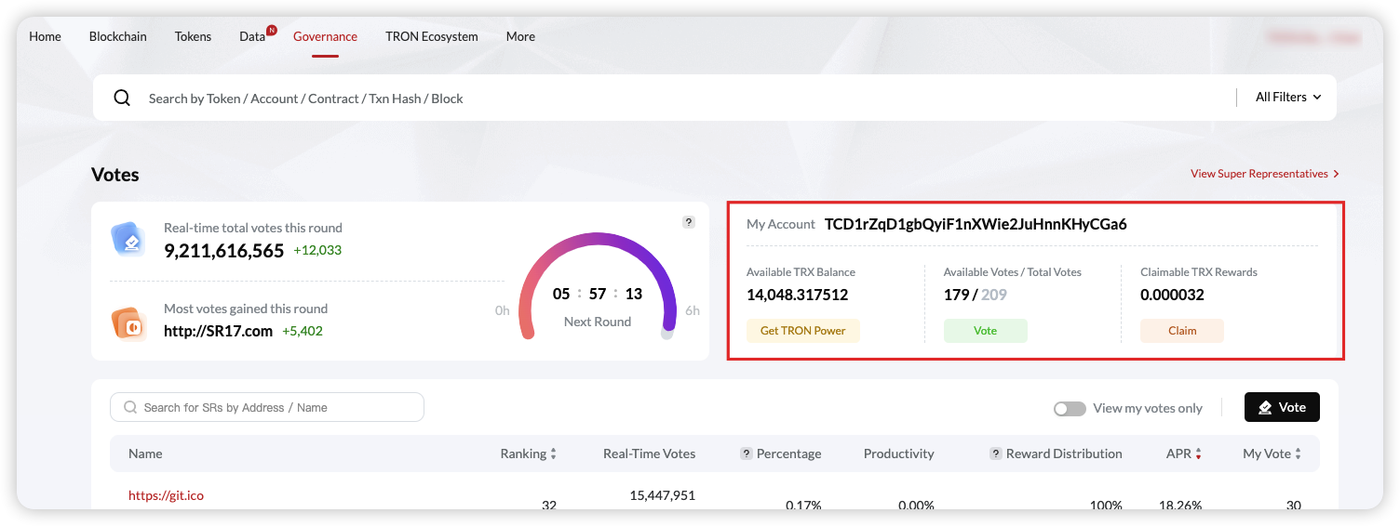
Task: Open the Data menu
Action: [252, 36]
